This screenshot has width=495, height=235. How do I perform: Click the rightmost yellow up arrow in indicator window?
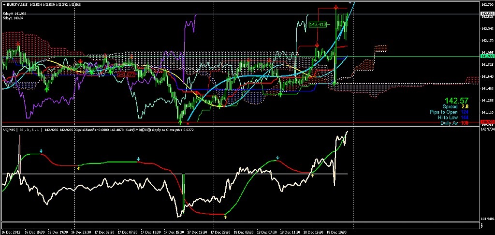click(313, 175)
